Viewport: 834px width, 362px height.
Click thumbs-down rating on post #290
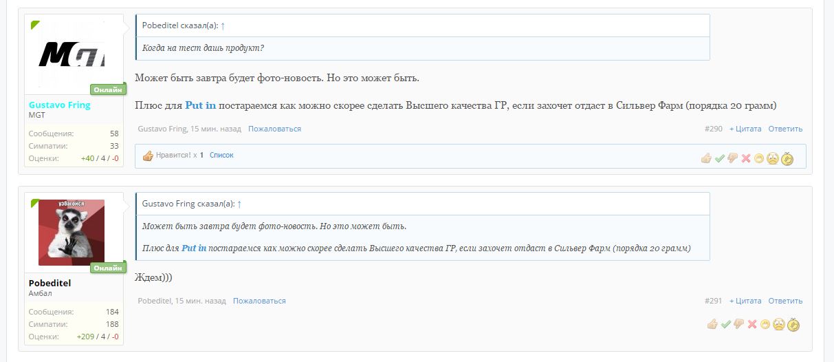click(732, 159)
